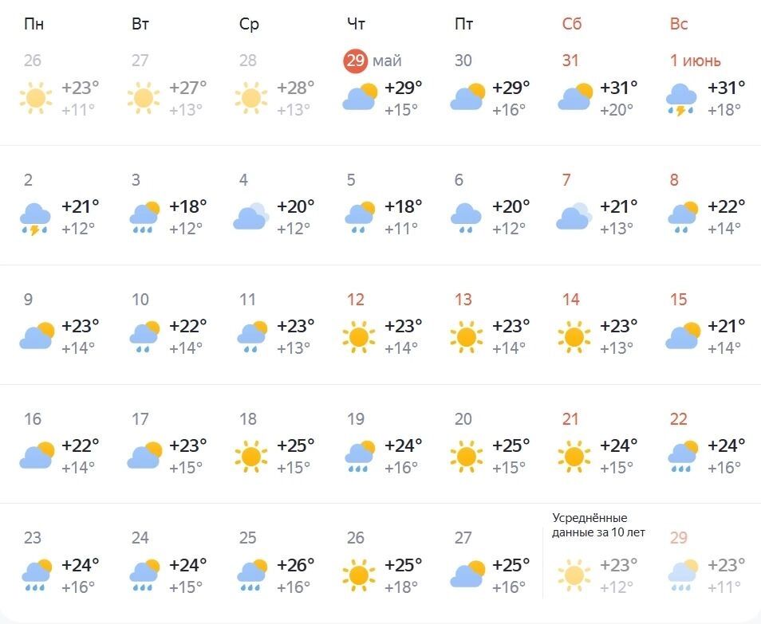Click the +31° temperature on day 31

[618, 88]
